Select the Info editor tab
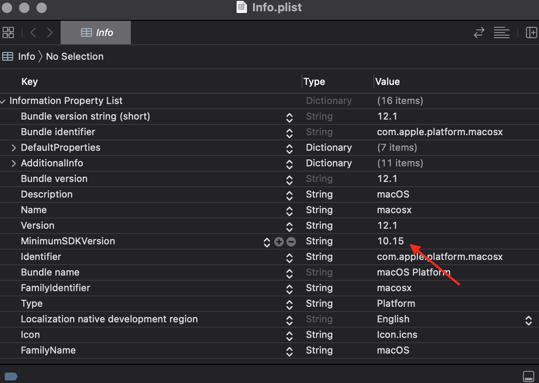This screenshot has height=383, width=539. pyautogui.click(x=96, y=32)
